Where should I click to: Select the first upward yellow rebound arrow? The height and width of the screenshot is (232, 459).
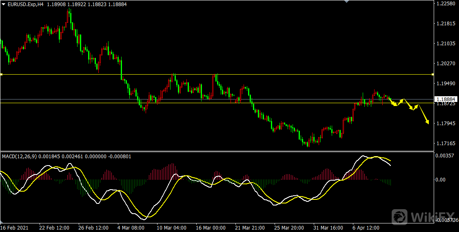[401, 102]
